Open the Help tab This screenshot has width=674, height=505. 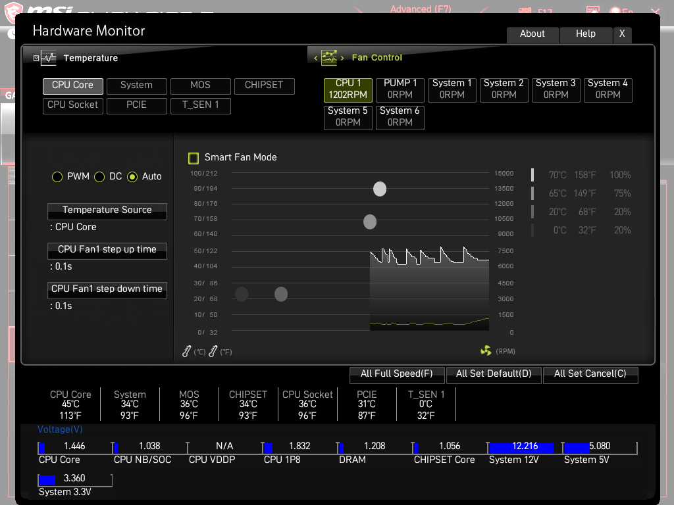click(586, 34)
